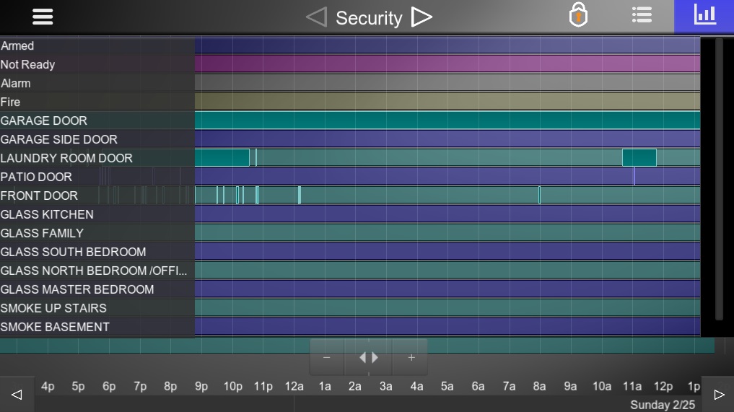Click the vertical scrollbar on the right

pyautogui.click(x=719, y=179)
